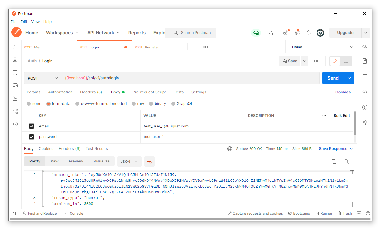The width and height of the screenshot is (378, 228).
Task: Select the binary body type
Action: click(151, 104)
